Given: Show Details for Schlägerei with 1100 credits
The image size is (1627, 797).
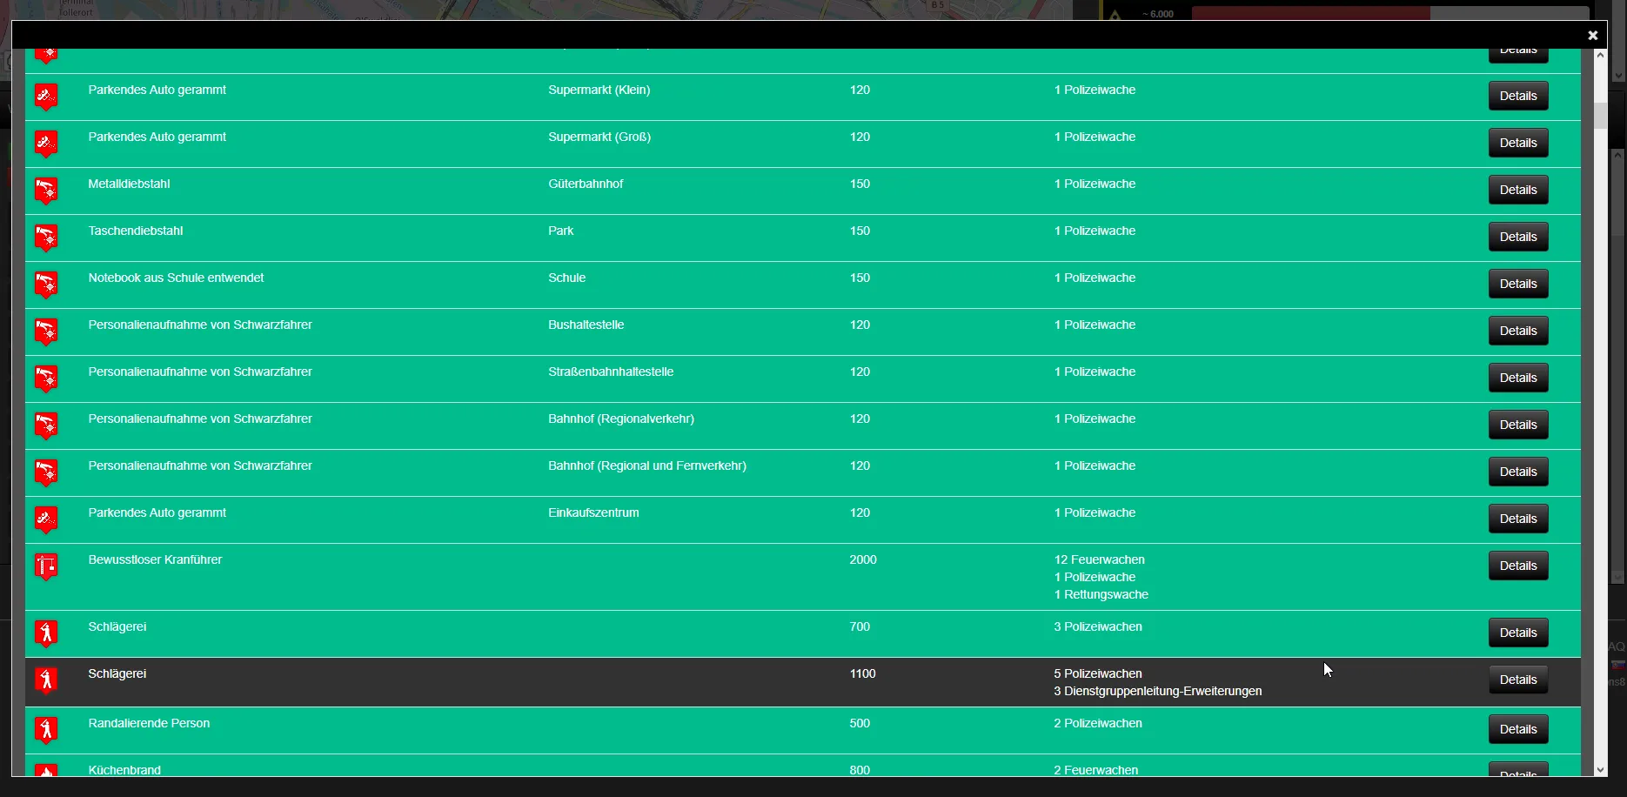Looking at the screenshot, I should pos(1517,680).
